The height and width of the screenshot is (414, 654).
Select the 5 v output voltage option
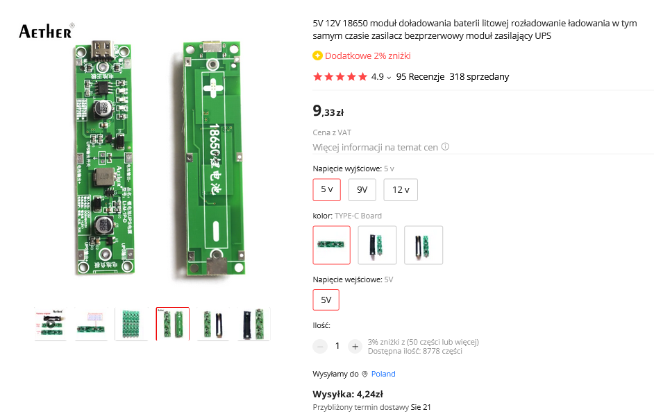pyautogui.click(x=326, y=189)
